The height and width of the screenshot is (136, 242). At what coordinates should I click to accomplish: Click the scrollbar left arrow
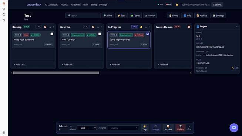pos(12,73)
